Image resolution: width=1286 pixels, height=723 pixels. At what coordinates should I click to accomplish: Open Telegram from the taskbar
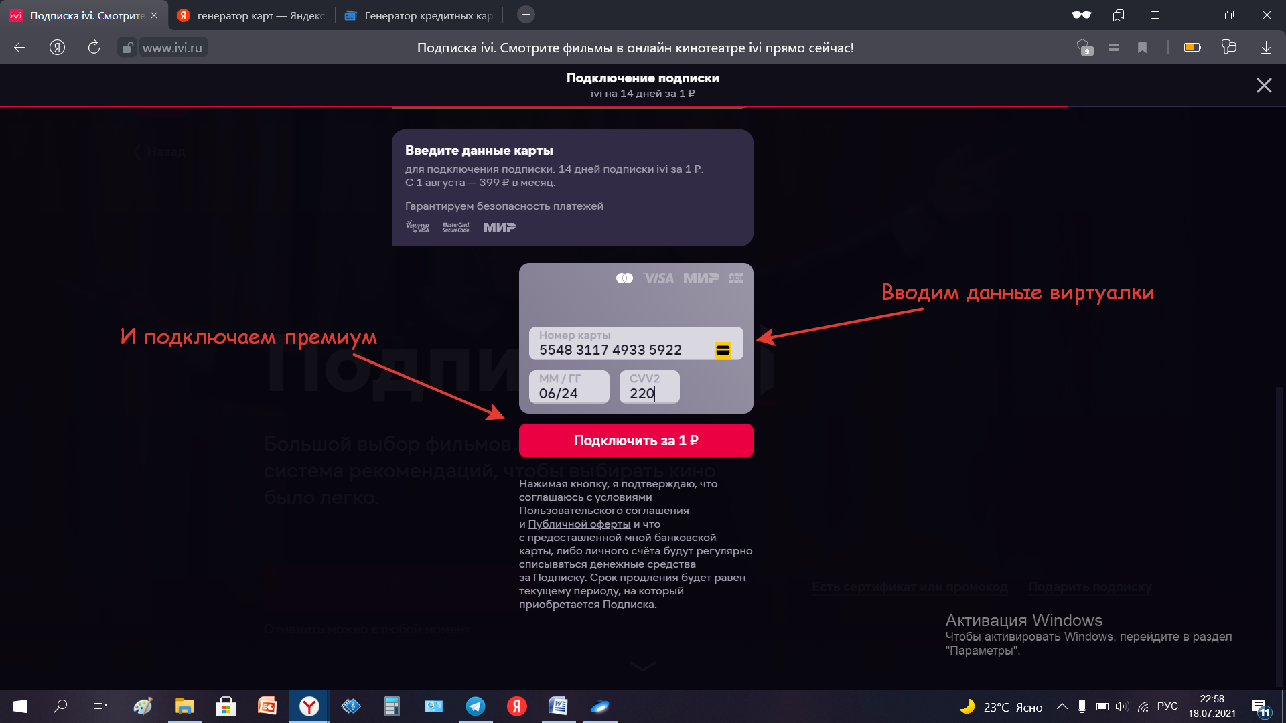pyautogui.click(x=476, y=706)
